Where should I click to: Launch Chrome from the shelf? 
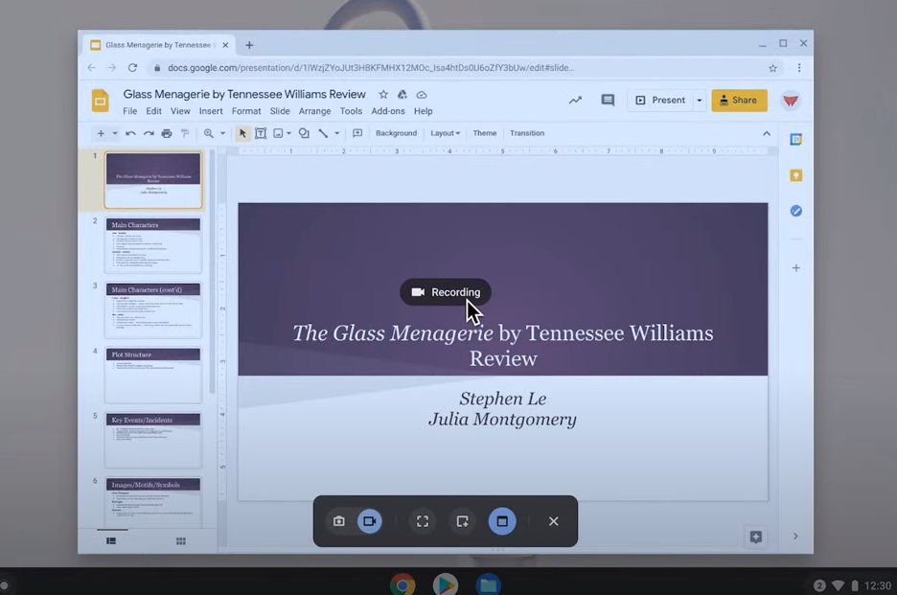click(402, 583)
